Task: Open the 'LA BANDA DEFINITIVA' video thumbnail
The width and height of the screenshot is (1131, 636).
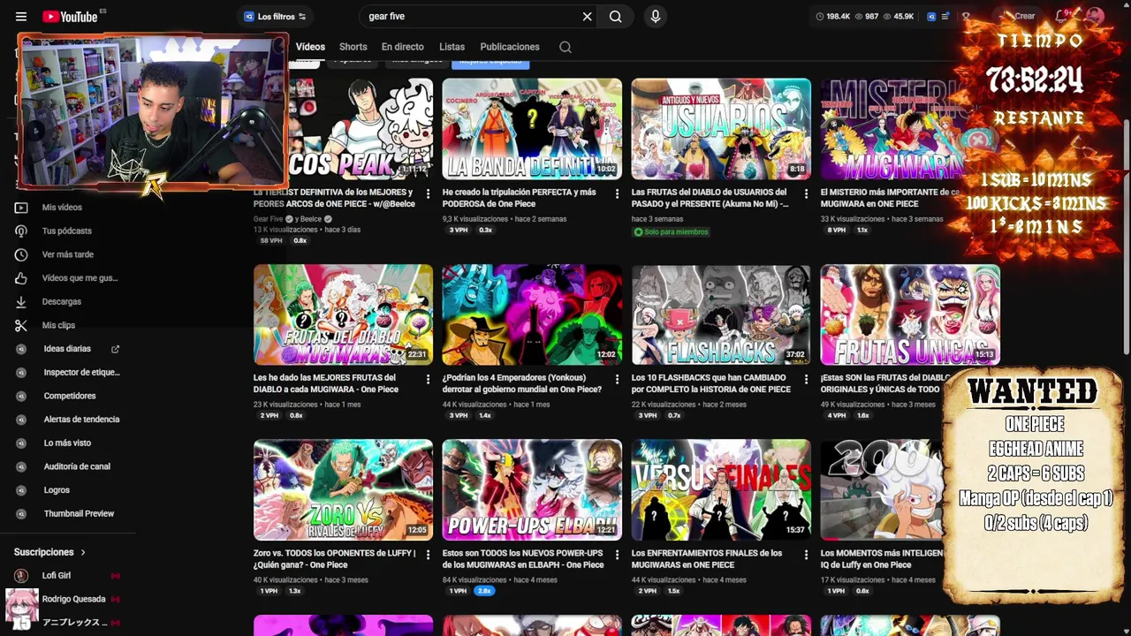Action: (x=532, y=129)
